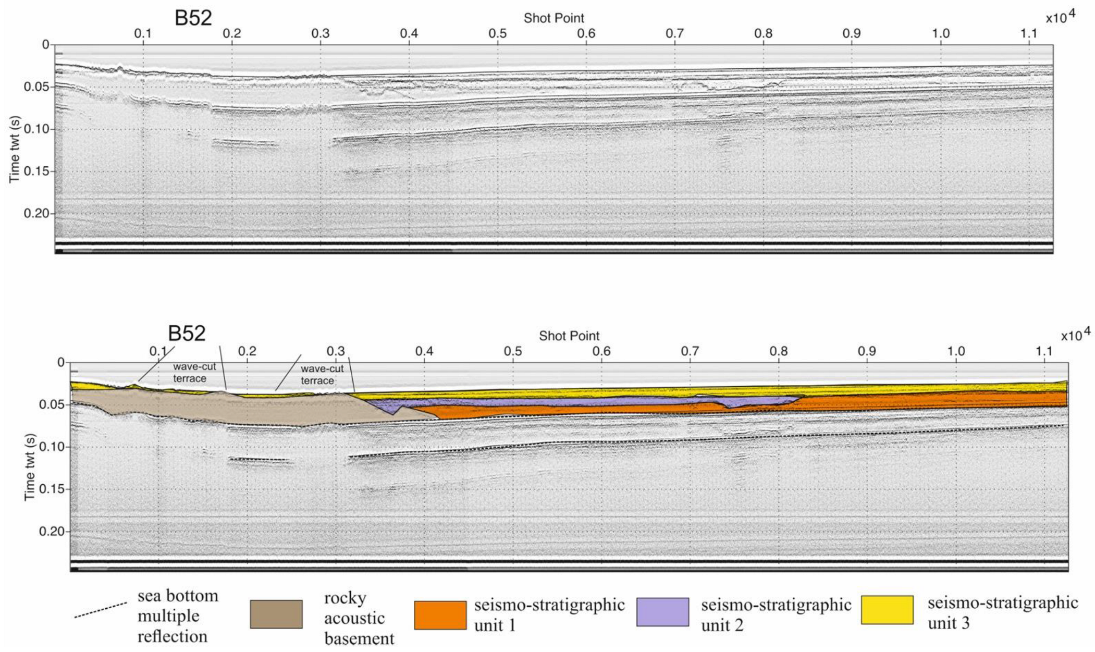Screen dimensions: 1095x652
Task: Click the orange unit 1 legend swatch
Action: tap(440, 615)
